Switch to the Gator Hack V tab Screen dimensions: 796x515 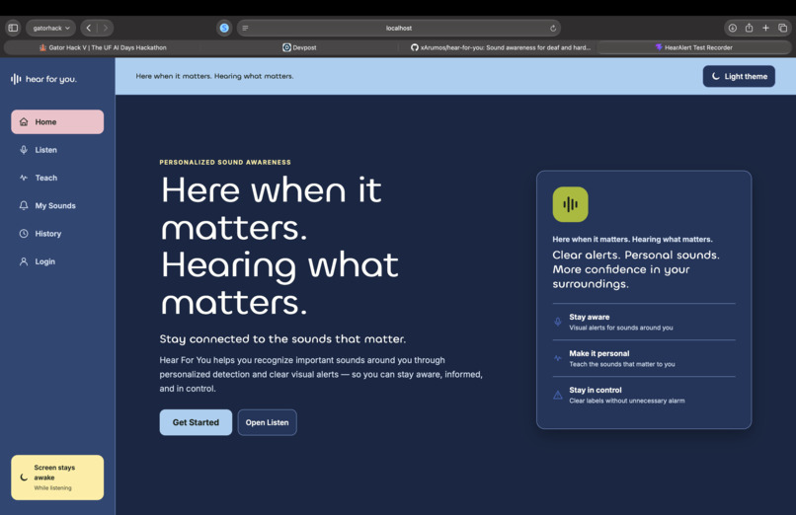103,47
